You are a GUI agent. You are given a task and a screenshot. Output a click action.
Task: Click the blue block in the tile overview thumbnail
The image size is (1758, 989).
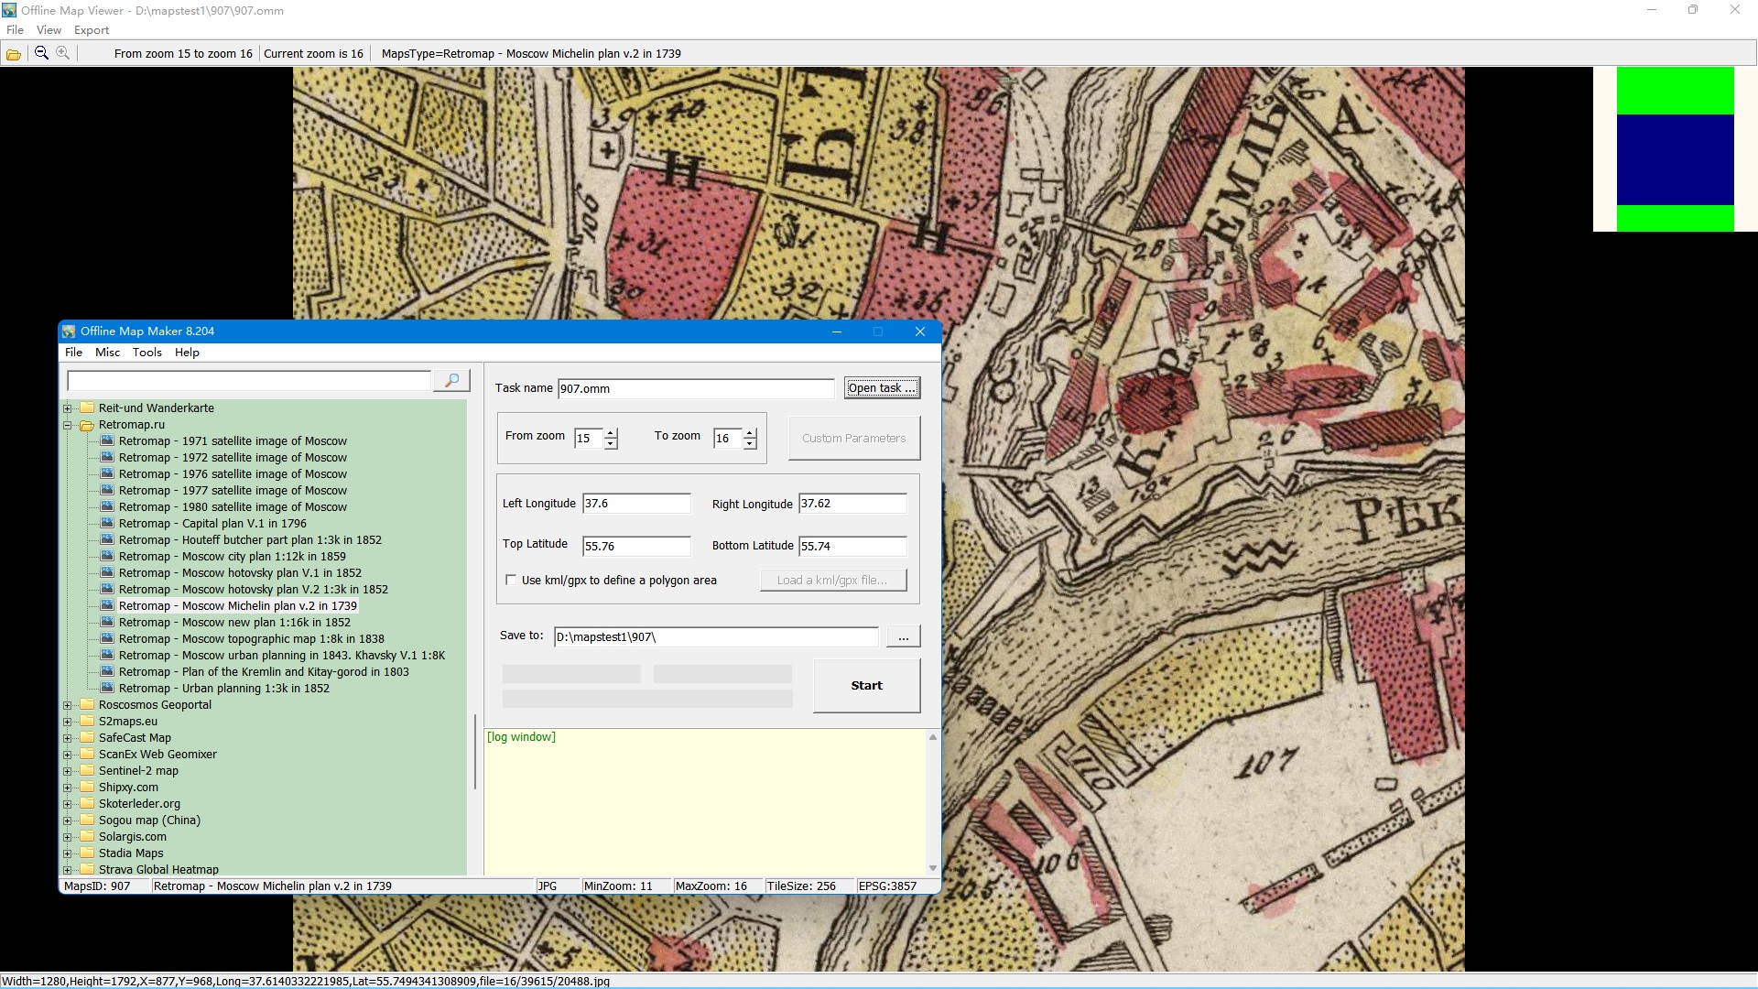pyautogui.click(x=1675, y=159)
